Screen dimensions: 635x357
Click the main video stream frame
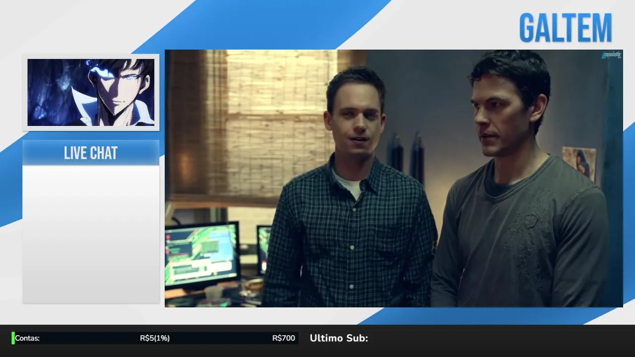394,178
